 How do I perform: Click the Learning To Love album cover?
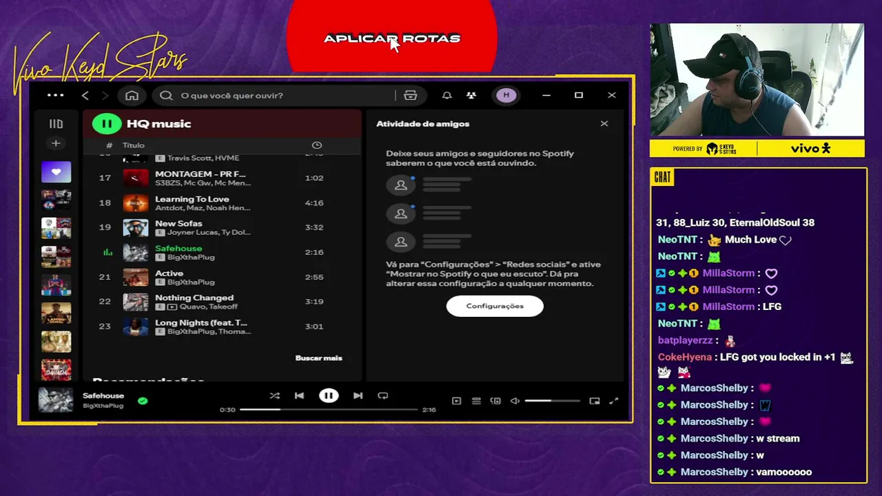click(135, 203)
